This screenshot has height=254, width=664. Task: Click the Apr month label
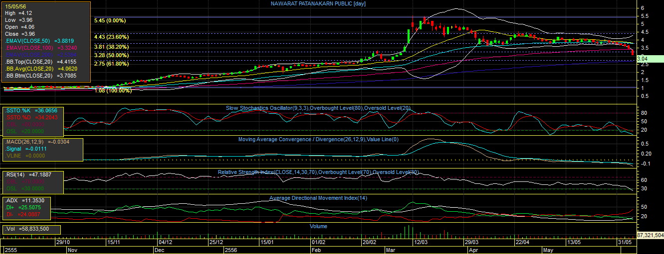(x=472, y=250)
